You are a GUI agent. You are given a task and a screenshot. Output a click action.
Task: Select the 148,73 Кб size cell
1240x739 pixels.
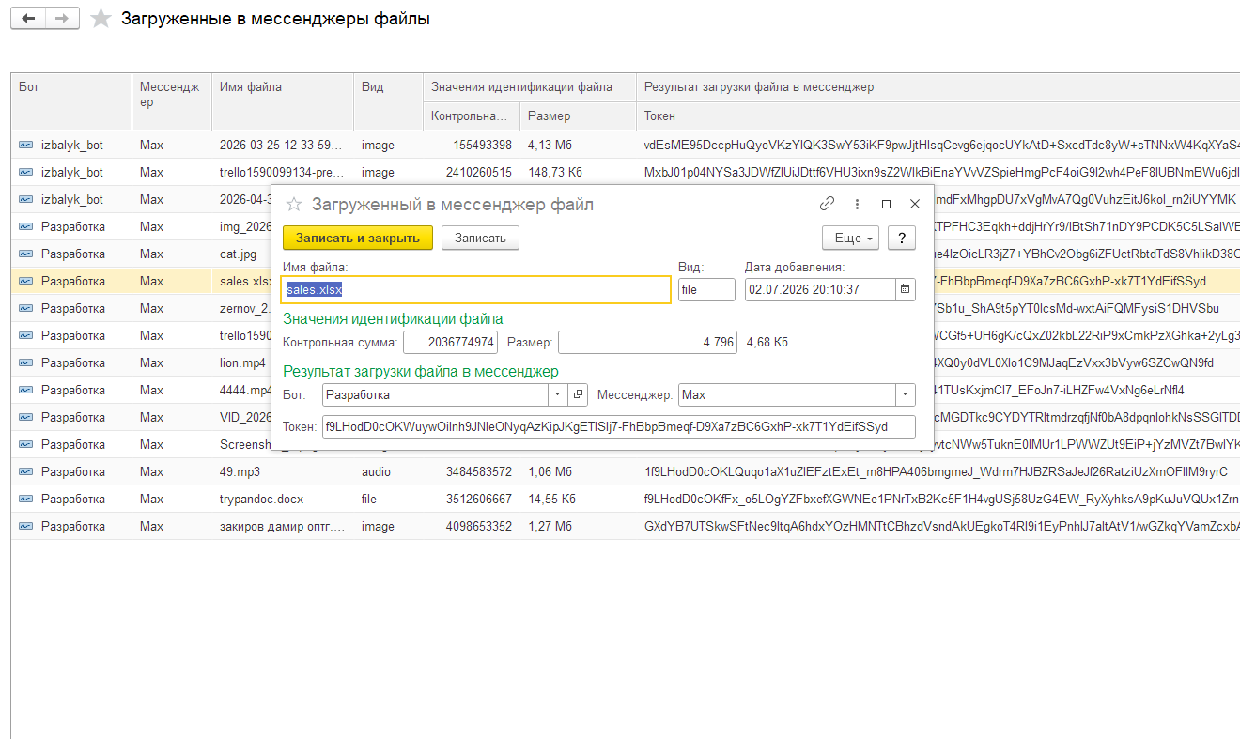[578, 172]
